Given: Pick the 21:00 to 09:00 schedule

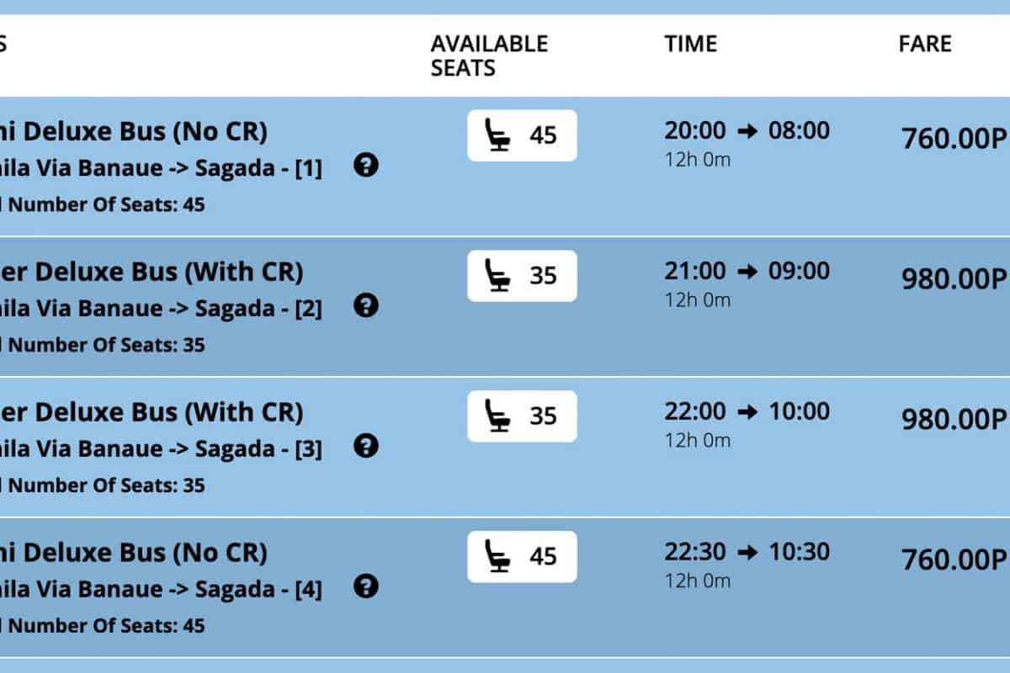Looking at the screenshot, I should (747, 271).
